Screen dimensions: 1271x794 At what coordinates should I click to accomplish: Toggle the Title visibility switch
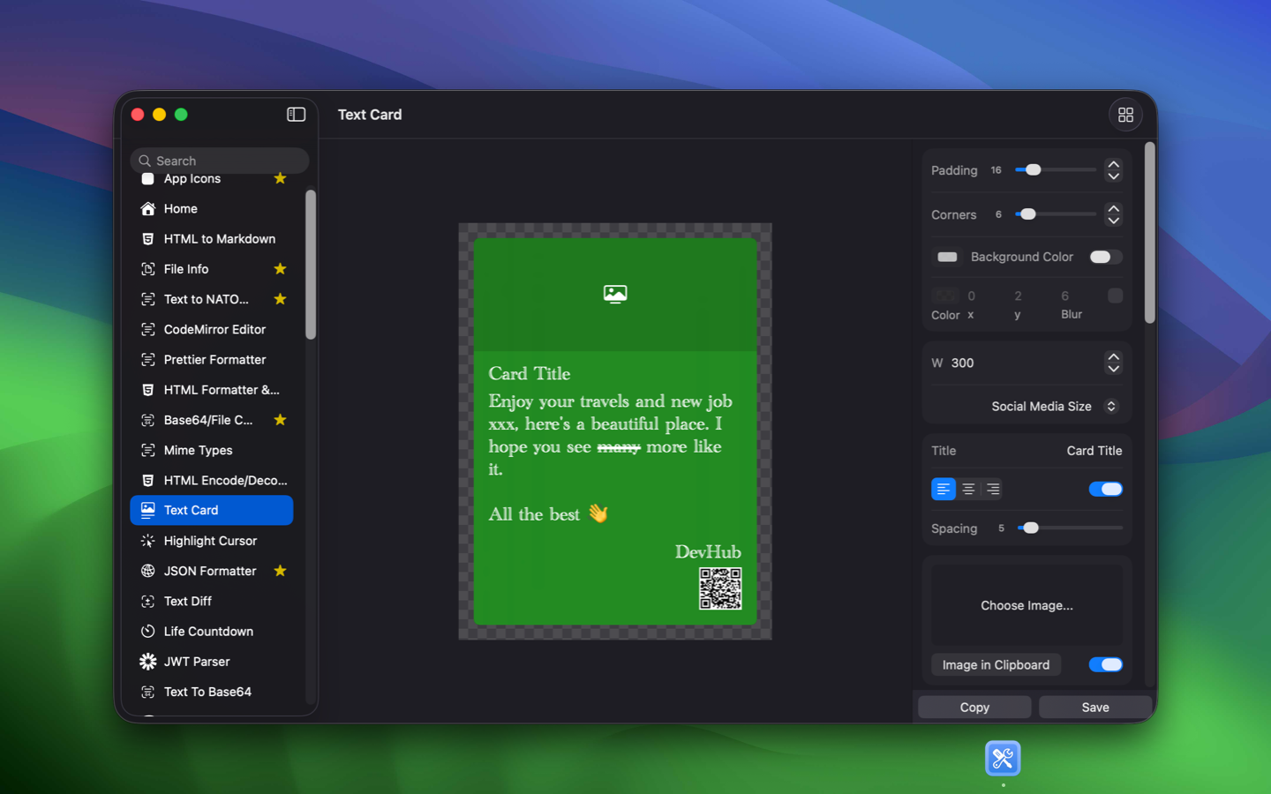[x=1106, y=489]
